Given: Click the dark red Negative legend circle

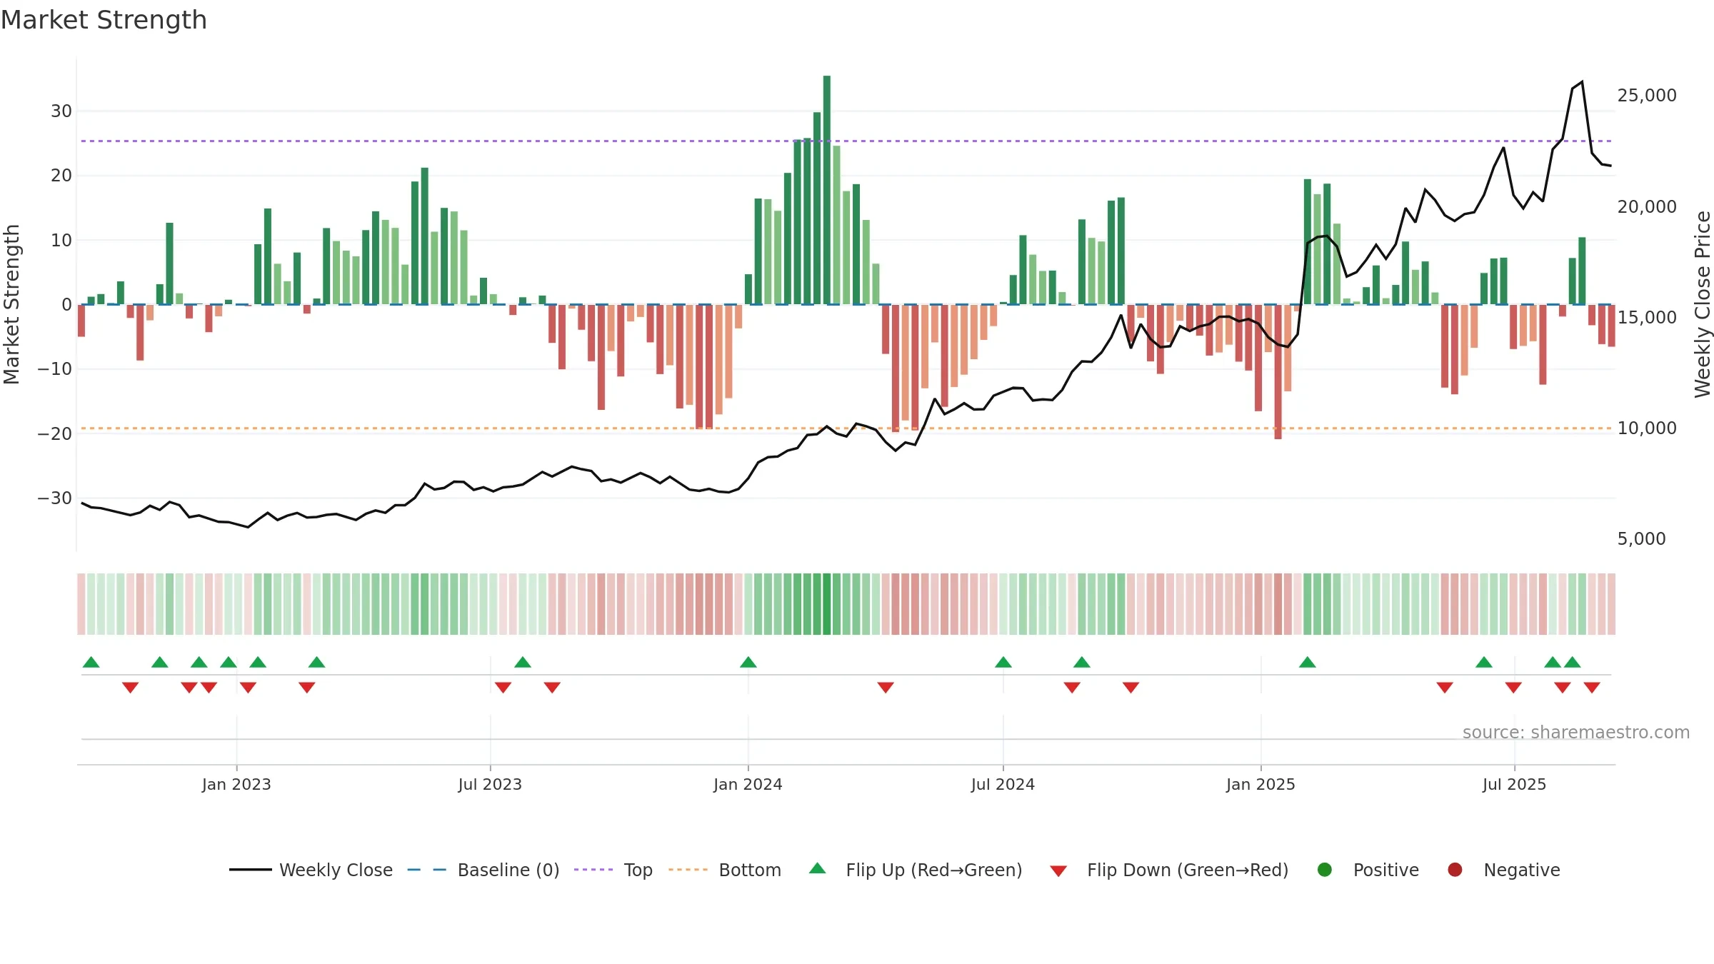Looking at the screenshot, I should coord(1455,870).
